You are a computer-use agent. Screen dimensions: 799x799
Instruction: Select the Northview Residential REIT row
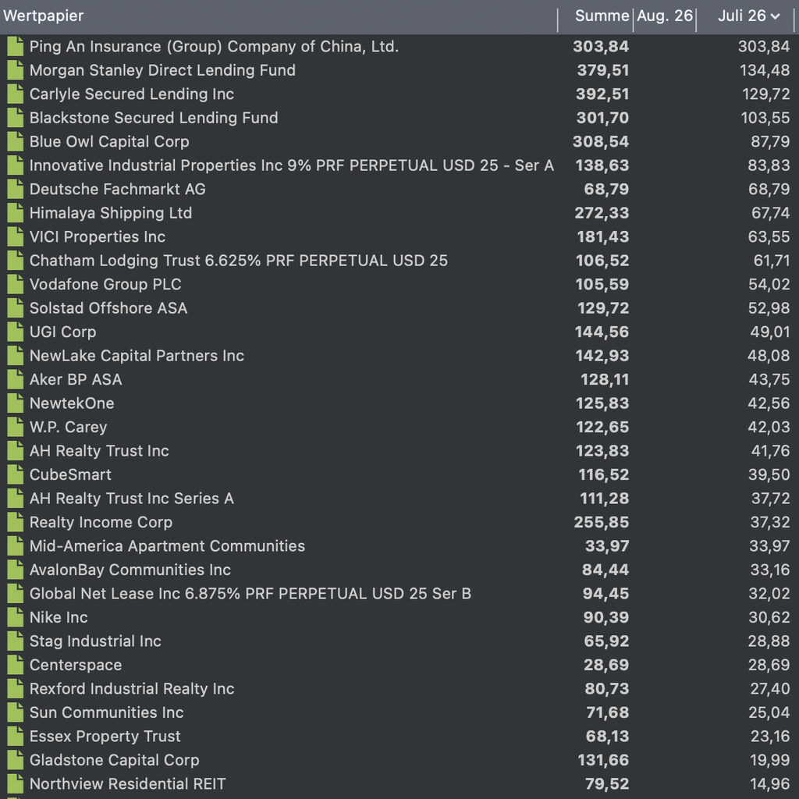(399, 783)
